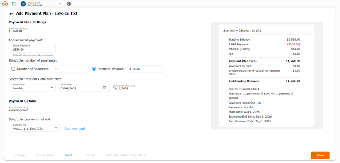This screenshot has height=163, width=340.
Task: Click the Curve Dental cloud logo
Action: (x=4, y=4)
